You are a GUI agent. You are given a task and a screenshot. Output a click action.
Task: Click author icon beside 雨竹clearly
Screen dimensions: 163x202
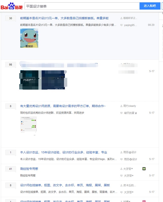tap(121, 106)
